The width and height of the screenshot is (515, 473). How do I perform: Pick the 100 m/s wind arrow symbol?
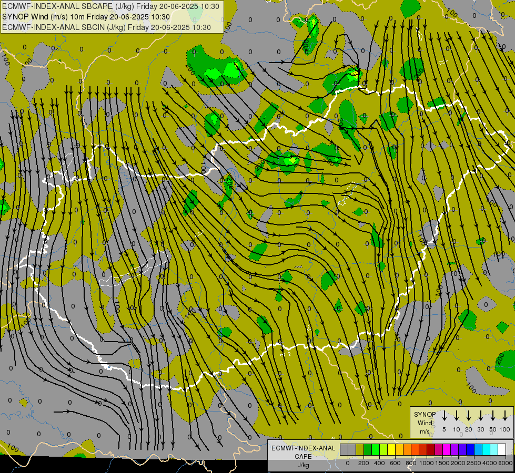[x=505, y=416]
